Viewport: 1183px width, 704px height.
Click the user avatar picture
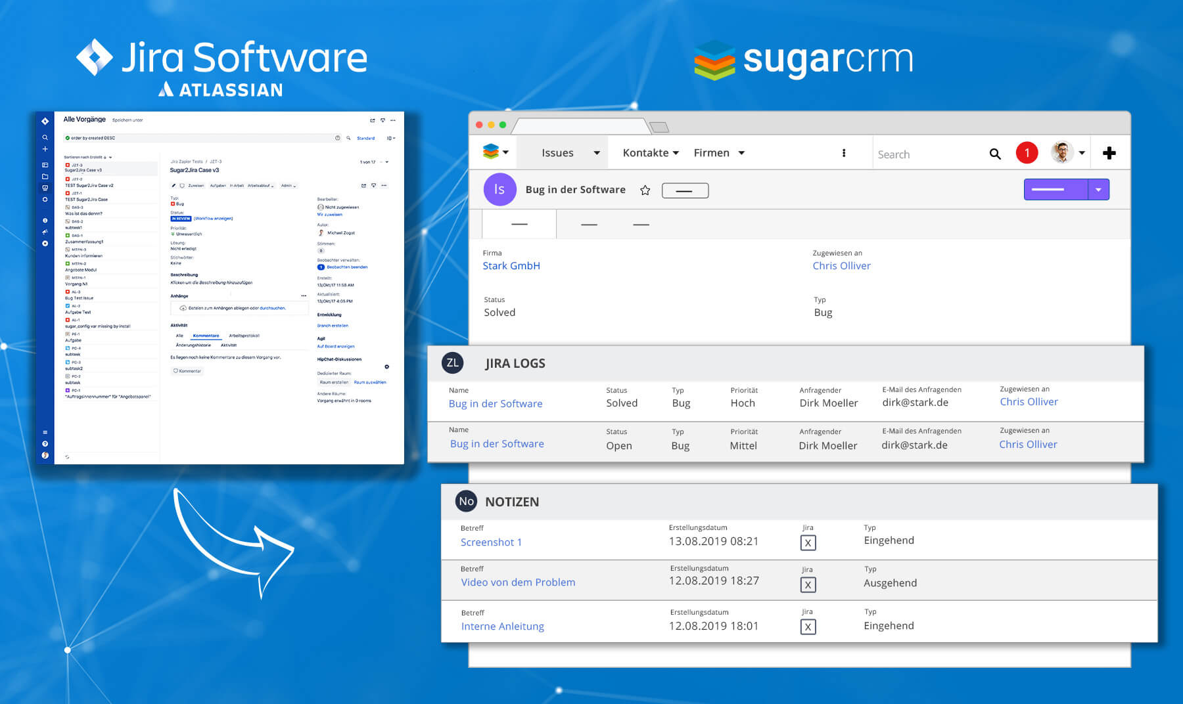[1061, 152]
